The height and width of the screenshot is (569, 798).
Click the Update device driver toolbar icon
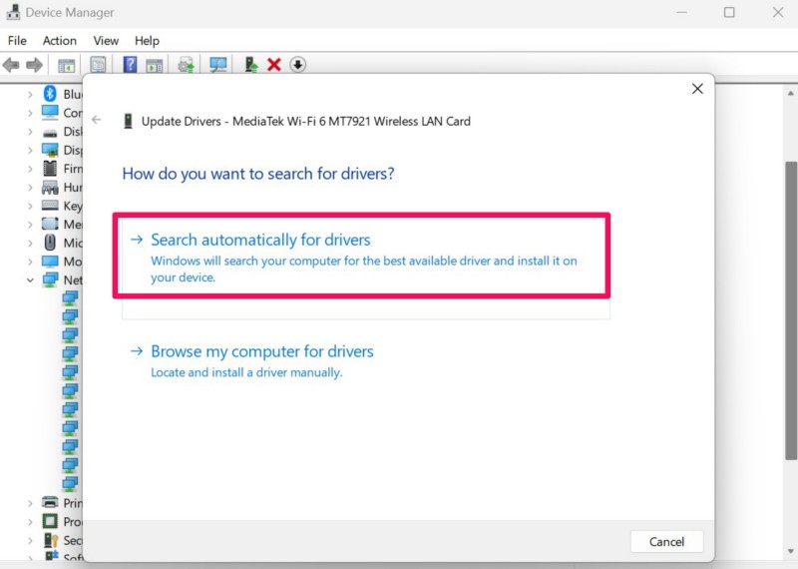(x=250, y=65)
